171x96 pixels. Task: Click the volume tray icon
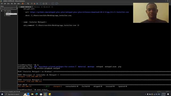coord(156,94)
